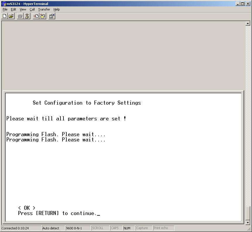The height and width of the screenshot is (232, 252).
Task: Click the Auto detect status bar field
Action: click(53, 228)
